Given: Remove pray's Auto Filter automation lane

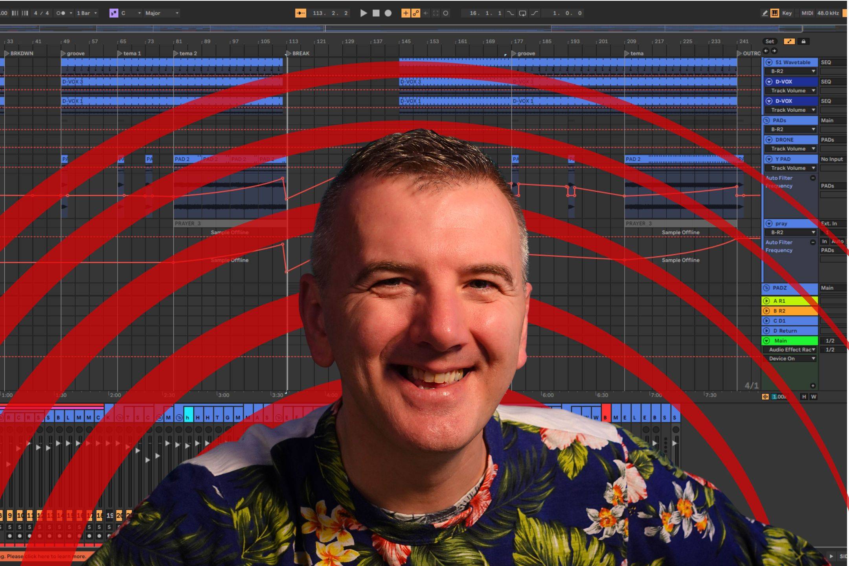Looking at the screenshot, I should pos(813,243).
